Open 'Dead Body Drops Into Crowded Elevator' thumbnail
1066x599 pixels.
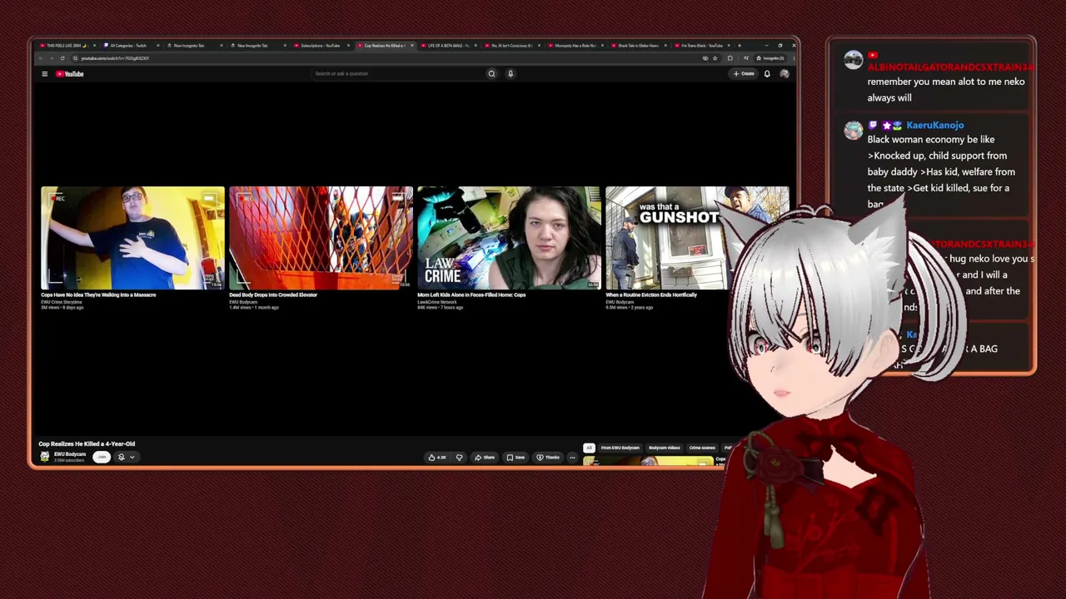(321, 238)
